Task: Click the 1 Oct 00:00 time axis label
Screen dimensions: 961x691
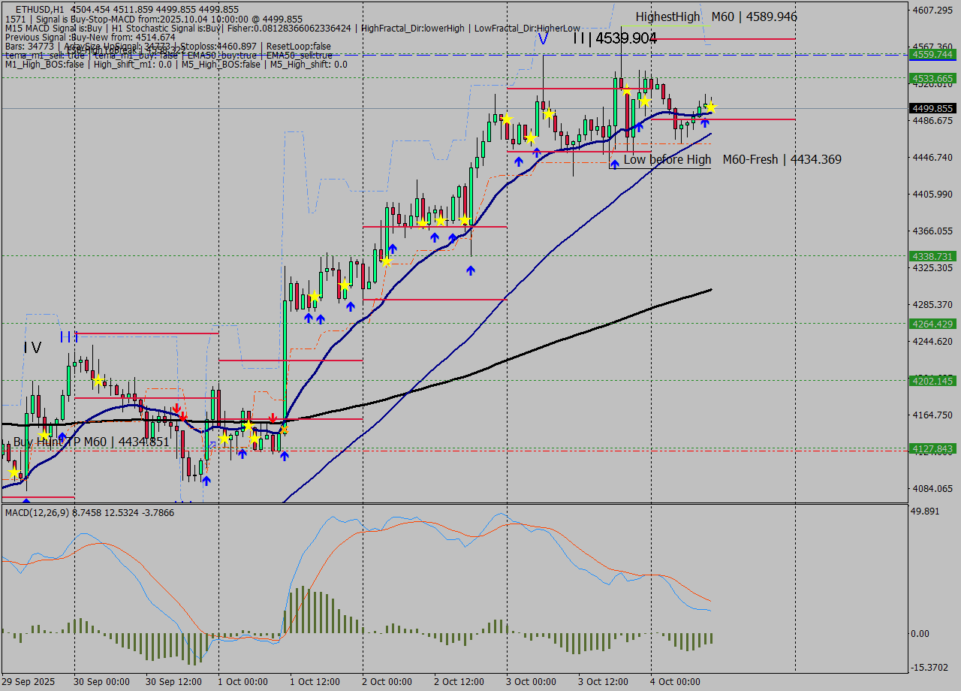Action: tap(243, 681)
